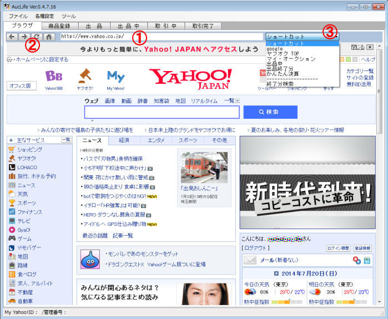This screenshot has width=388, height=319.
Task: Switch to the 商品登録 tab
Action: click(59, 26)
